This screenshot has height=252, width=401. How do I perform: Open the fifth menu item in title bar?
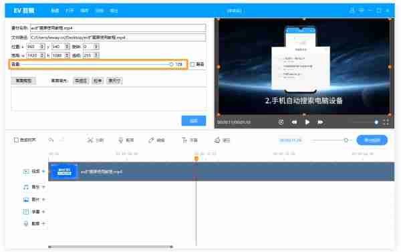coord(114,11)
